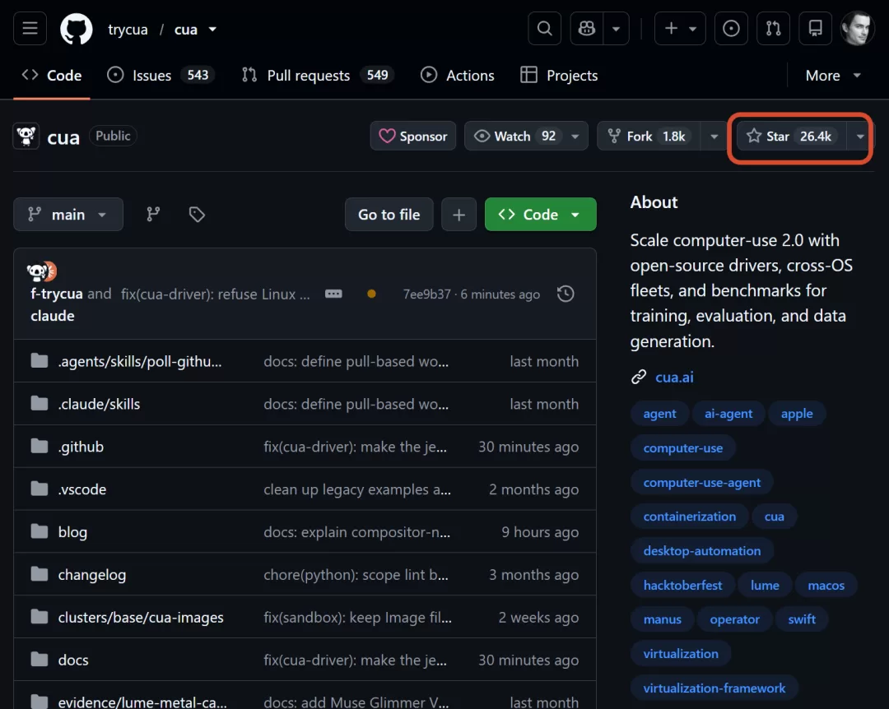This screenshot has height=709, width=889.
Task: Open the .vscode folder
Action: coord(81,489)
